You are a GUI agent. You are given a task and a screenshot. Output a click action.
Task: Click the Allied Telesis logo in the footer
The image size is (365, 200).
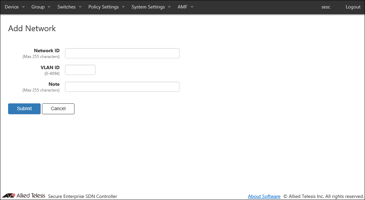(23, 196)
